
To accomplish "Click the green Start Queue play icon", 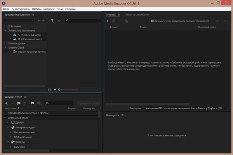I will coord(226,21).
